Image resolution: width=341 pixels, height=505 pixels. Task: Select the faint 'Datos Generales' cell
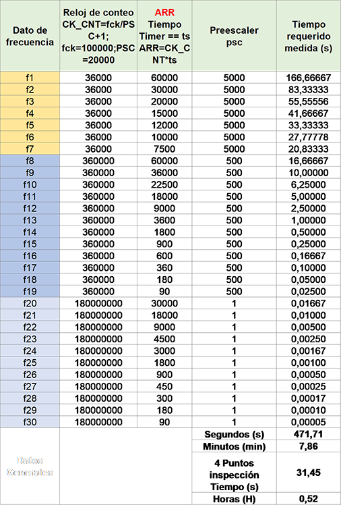[30, 467]
